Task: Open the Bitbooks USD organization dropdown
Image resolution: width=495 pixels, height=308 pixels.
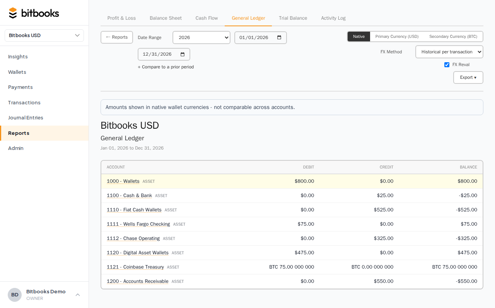Action: pos(44,36)
